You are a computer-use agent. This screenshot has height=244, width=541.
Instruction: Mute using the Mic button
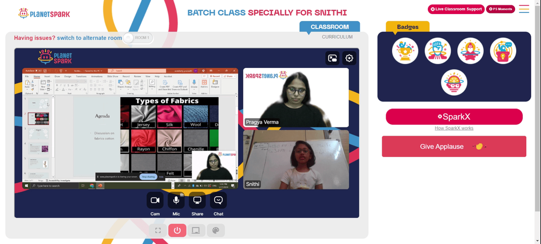coord(176,200)
